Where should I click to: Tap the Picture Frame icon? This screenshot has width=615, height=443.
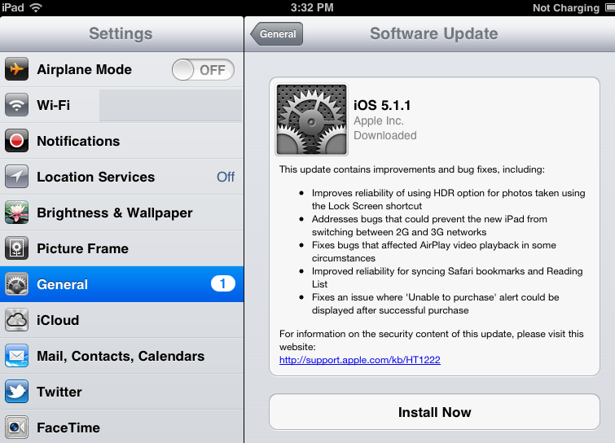16,248
